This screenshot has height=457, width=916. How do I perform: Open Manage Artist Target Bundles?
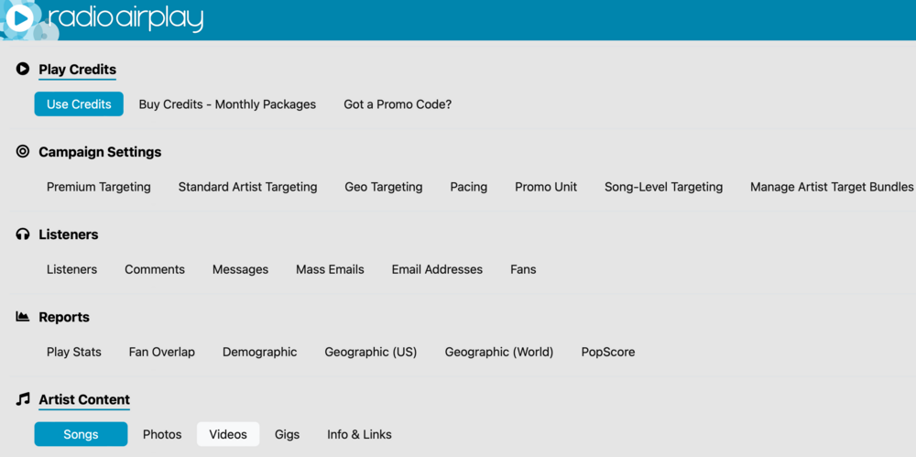tap(832, 187)
